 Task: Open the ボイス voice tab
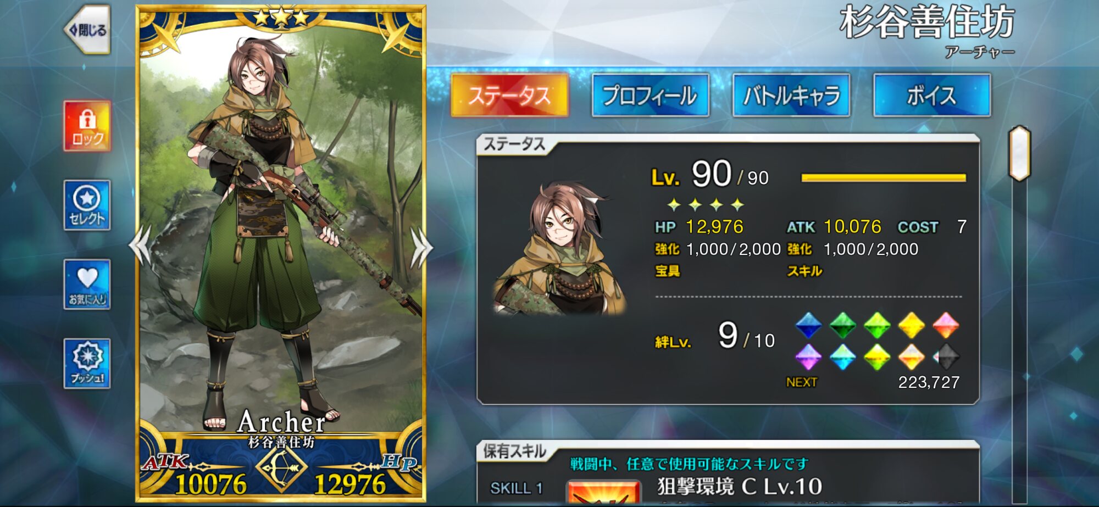coord(932,96)
